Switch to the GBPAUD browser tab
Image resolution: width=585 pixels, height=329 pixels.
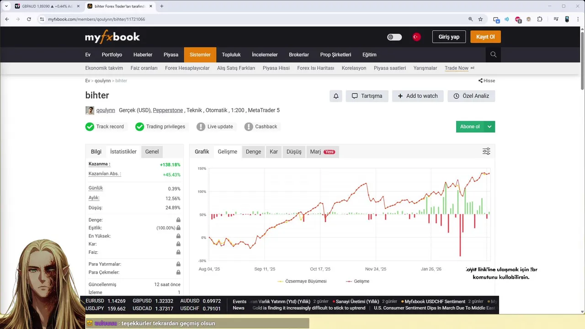coord(47,6)
